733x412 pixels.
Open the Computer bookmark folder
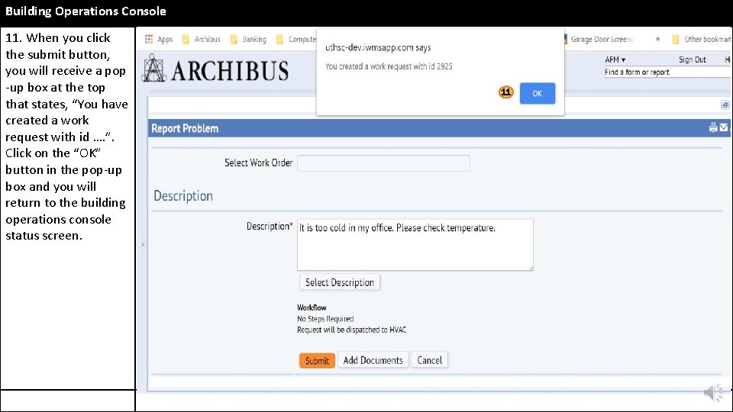pyautogui.click(x=296, y=39)
